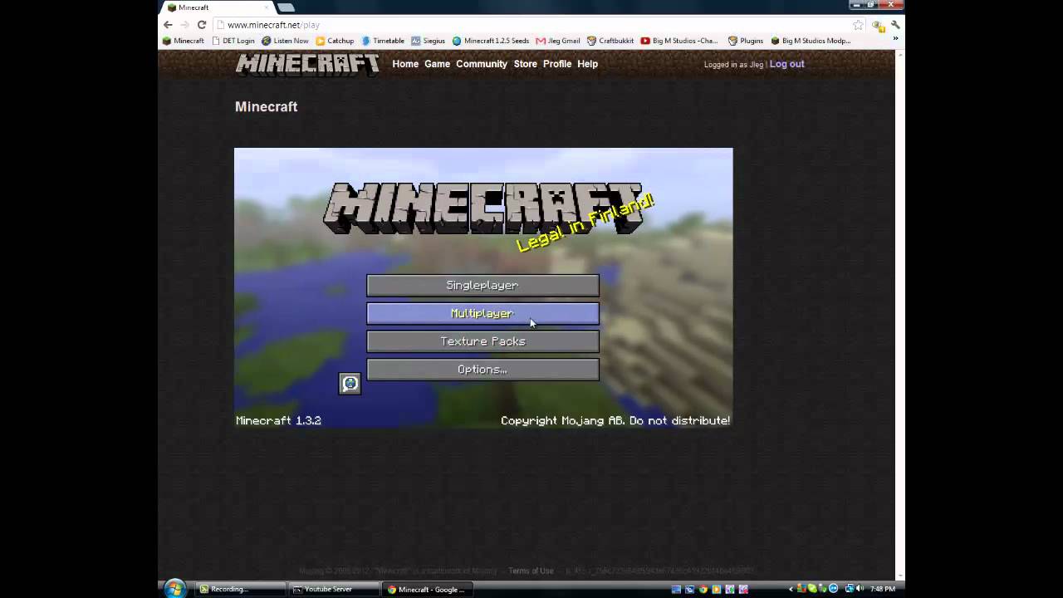The height and width of the screenshot is (598, 1063).
Task: Open a new tab in Chrome
Action: (285, 7)
